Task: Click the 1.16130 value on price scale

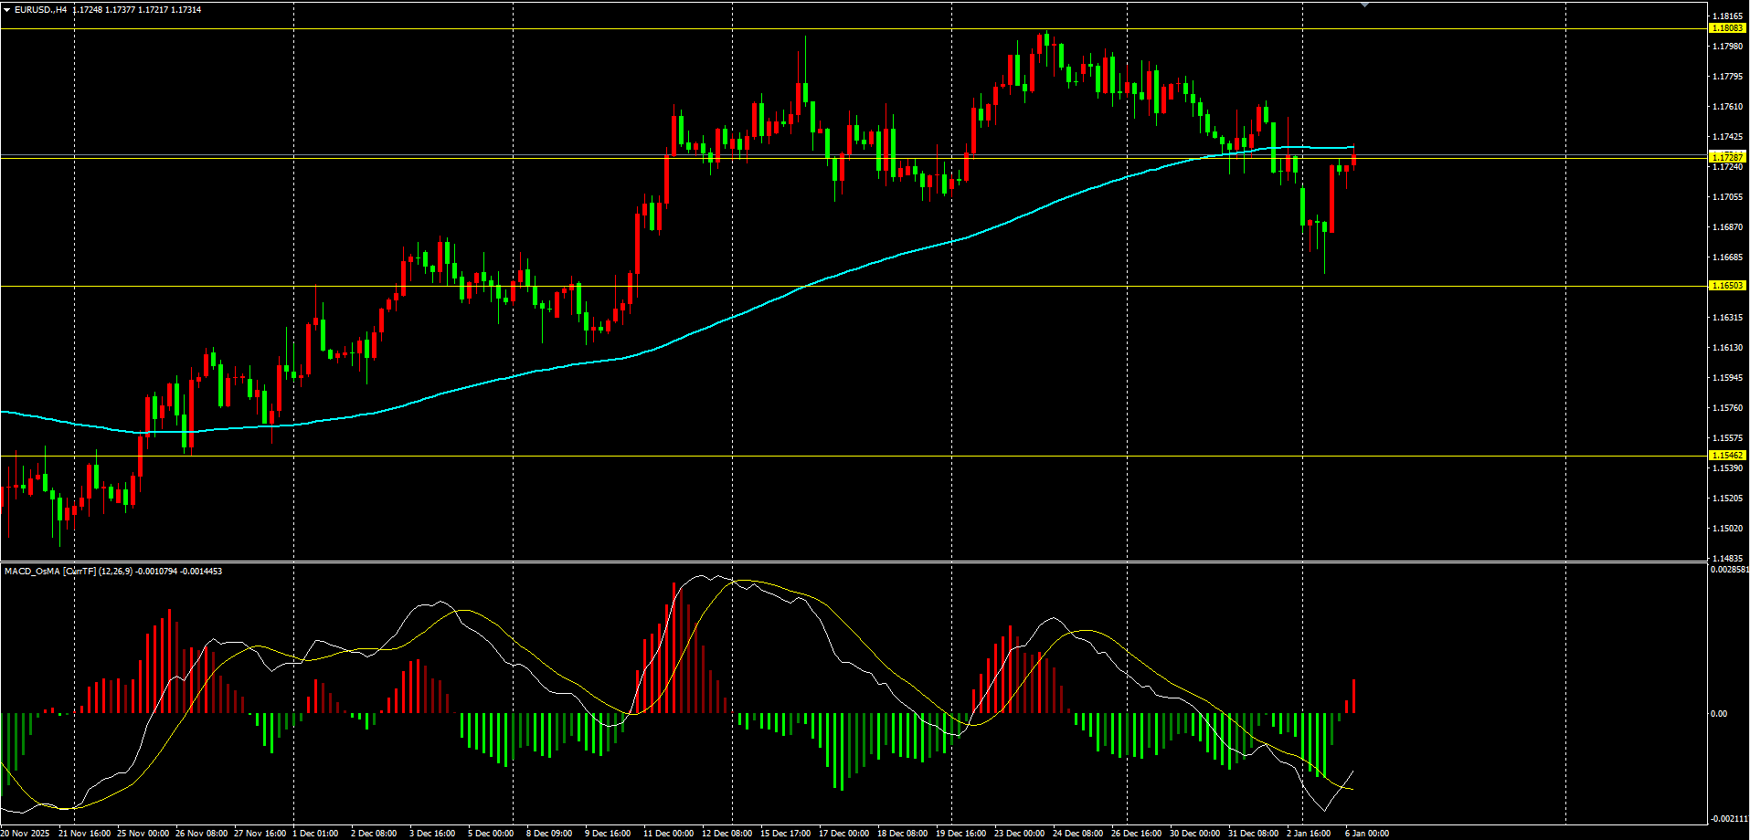Action: (x=1726, y=348)
